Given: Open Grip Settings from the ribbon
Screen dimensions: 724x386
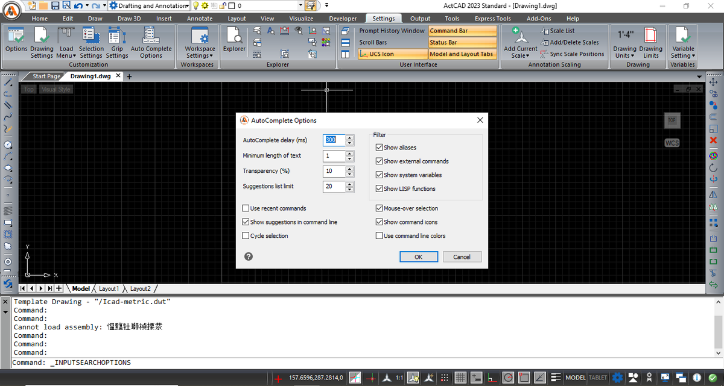Looking at the screenshot, I should (x=117, y=42).
